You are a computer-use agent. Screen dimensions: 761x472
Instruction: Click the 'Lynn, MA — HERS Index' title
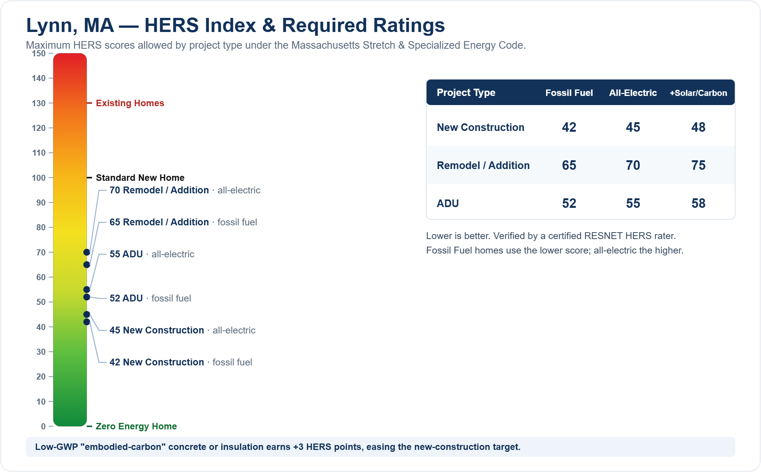pyautogui.click(x=235, y=26)
